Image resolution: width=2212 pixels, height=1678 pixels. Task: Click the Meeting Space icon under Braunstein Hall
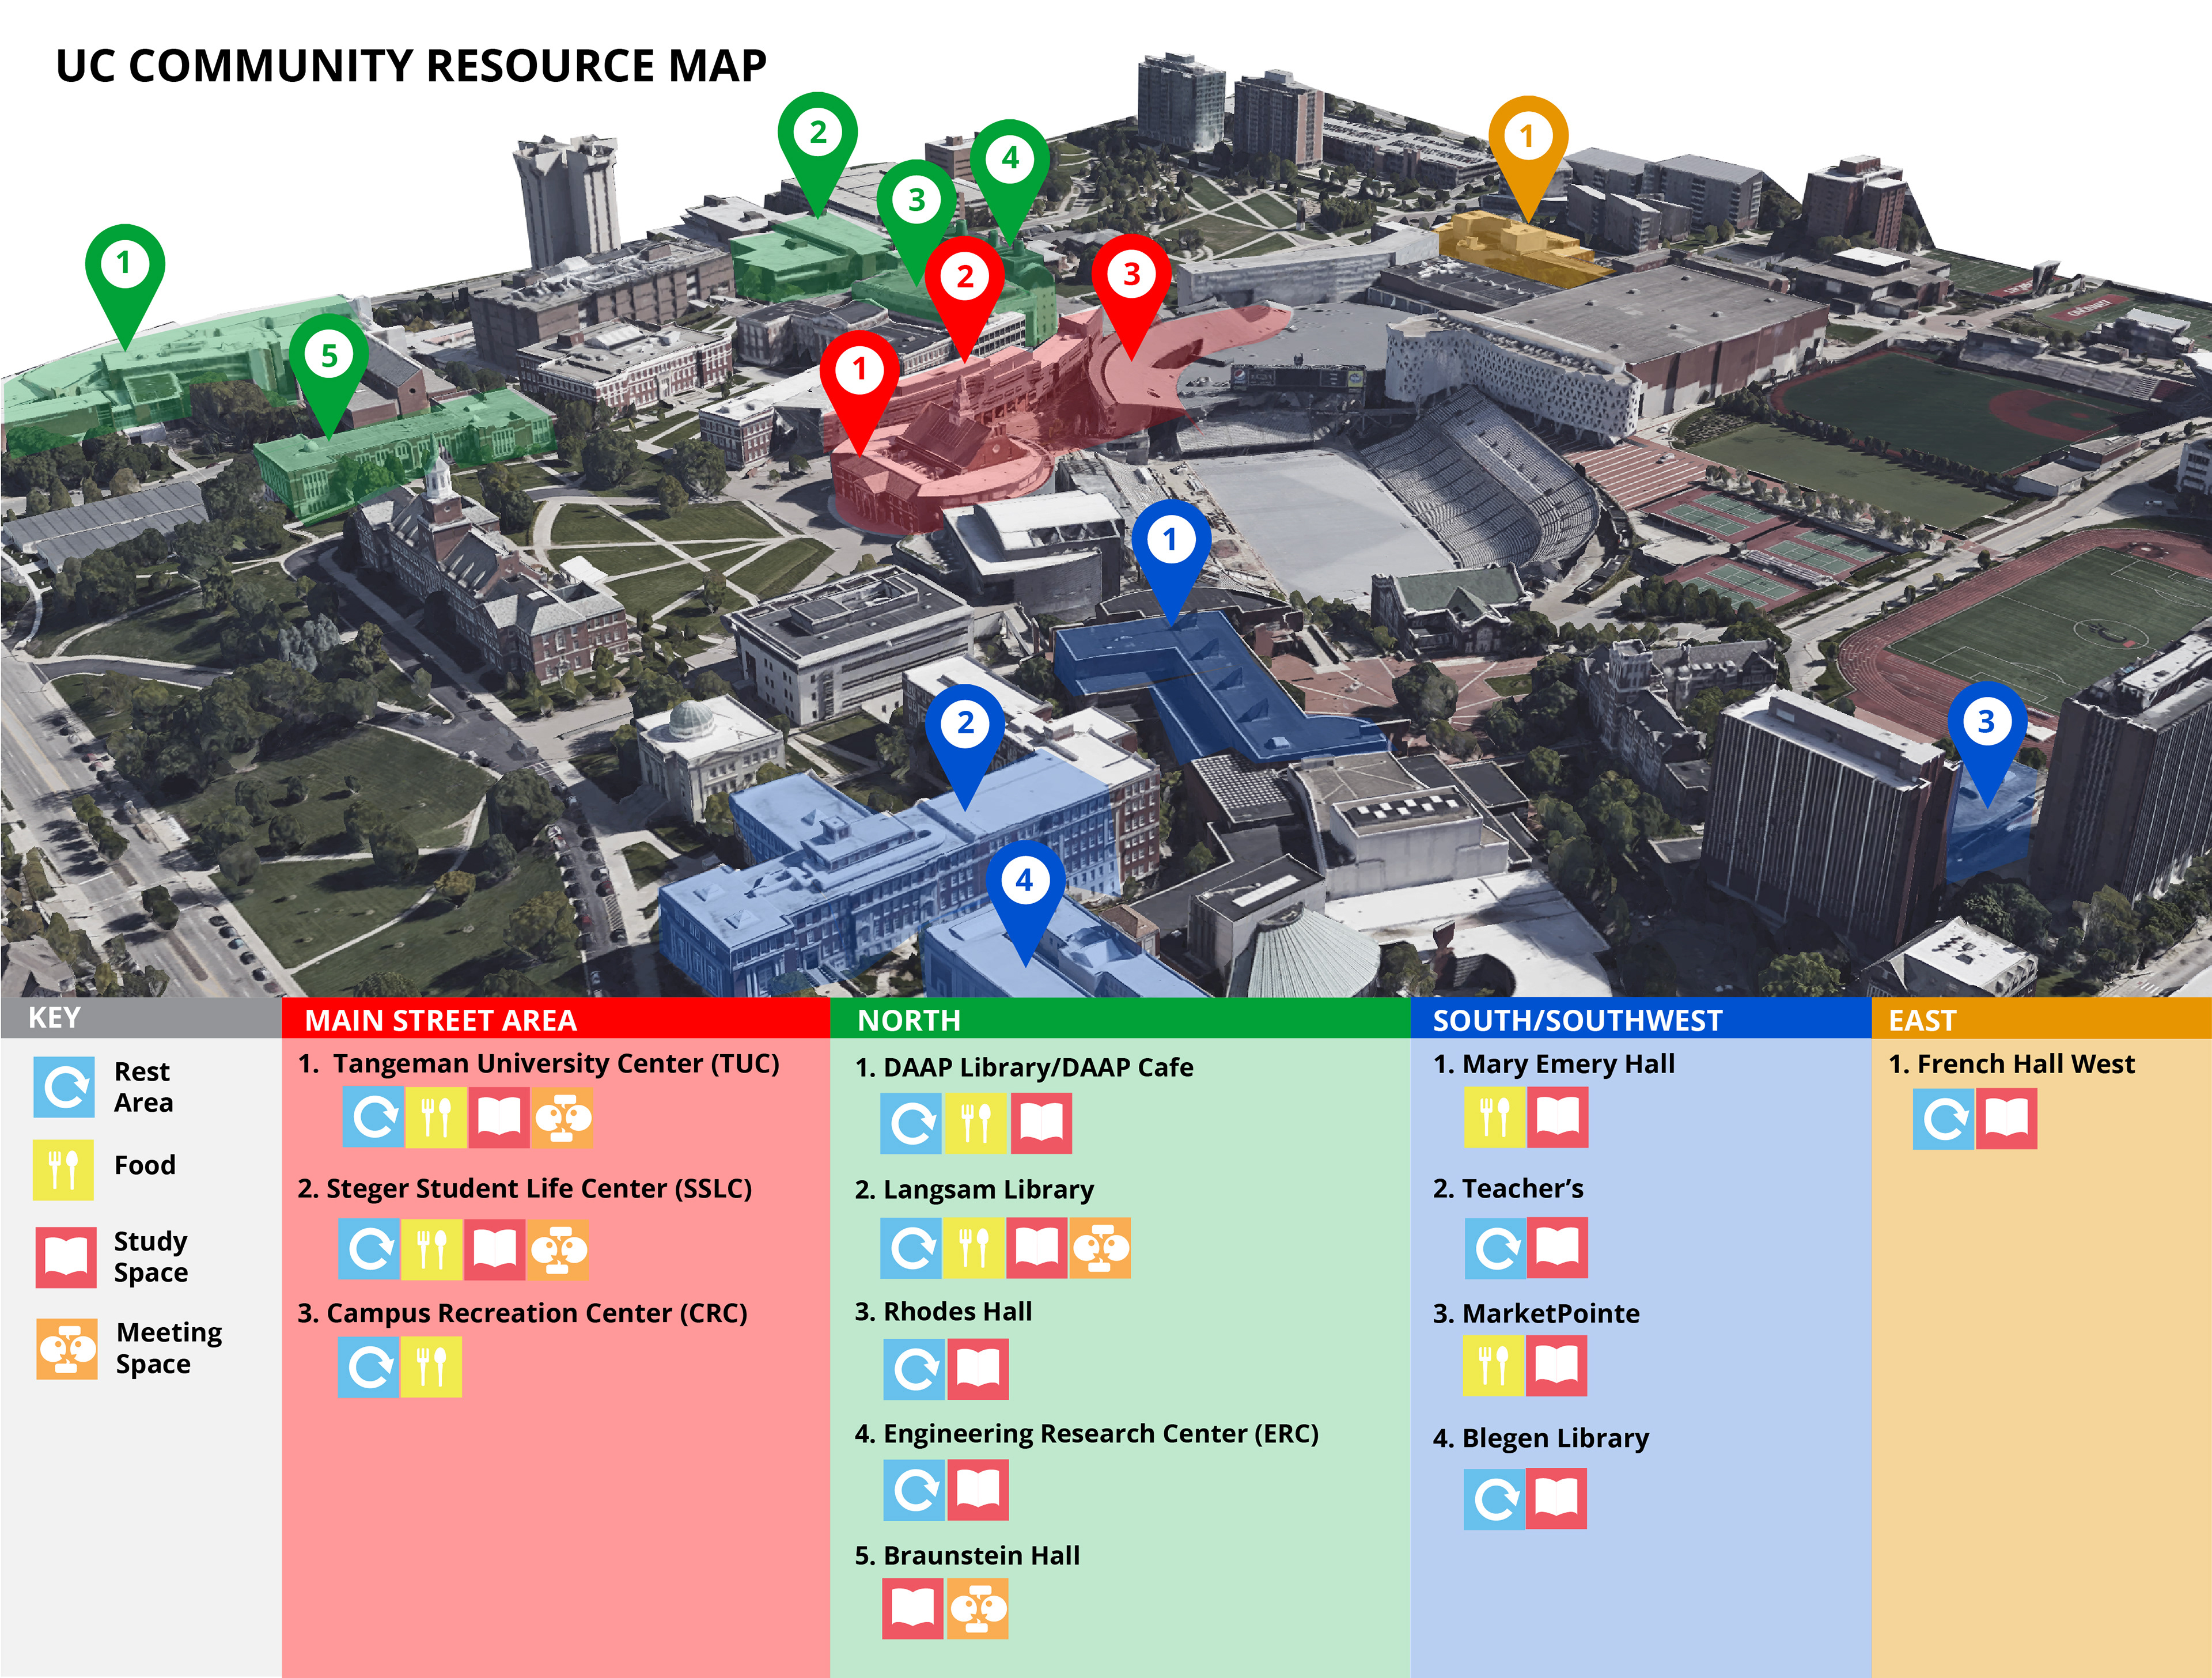(x=978, y=1609)
